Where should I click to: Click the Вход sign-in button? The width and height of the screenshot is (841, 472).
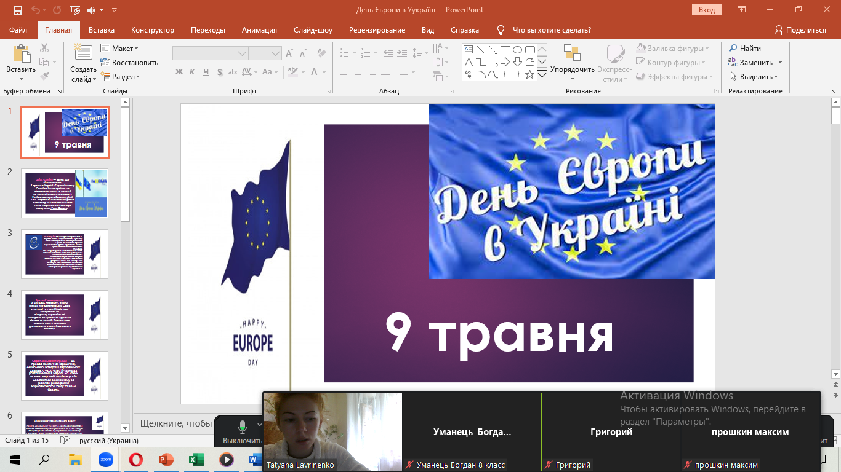707,10
